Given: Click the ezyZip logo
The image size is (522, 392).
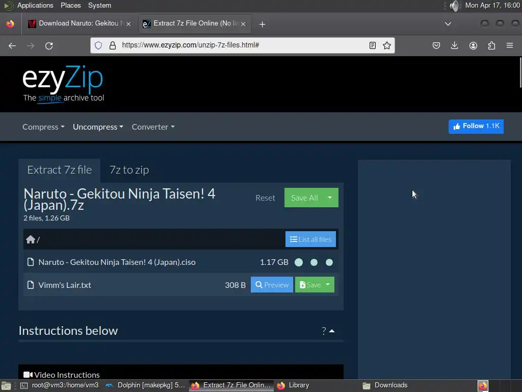Looking at the screenshot, I should (63, 84).
